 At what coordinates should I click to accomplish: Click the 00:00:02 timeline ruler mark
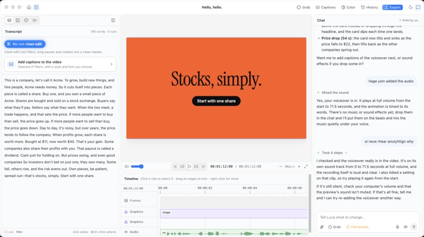[205, 188]
